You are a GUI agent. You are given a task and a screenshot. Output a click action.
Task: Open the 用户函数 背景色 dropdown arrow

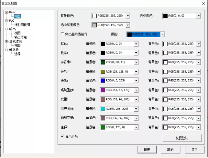[198, 109]
